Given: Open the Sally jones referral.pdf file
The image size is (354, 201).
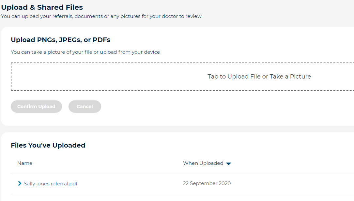Looking at the screenshot, I should [x=50, y=183].
